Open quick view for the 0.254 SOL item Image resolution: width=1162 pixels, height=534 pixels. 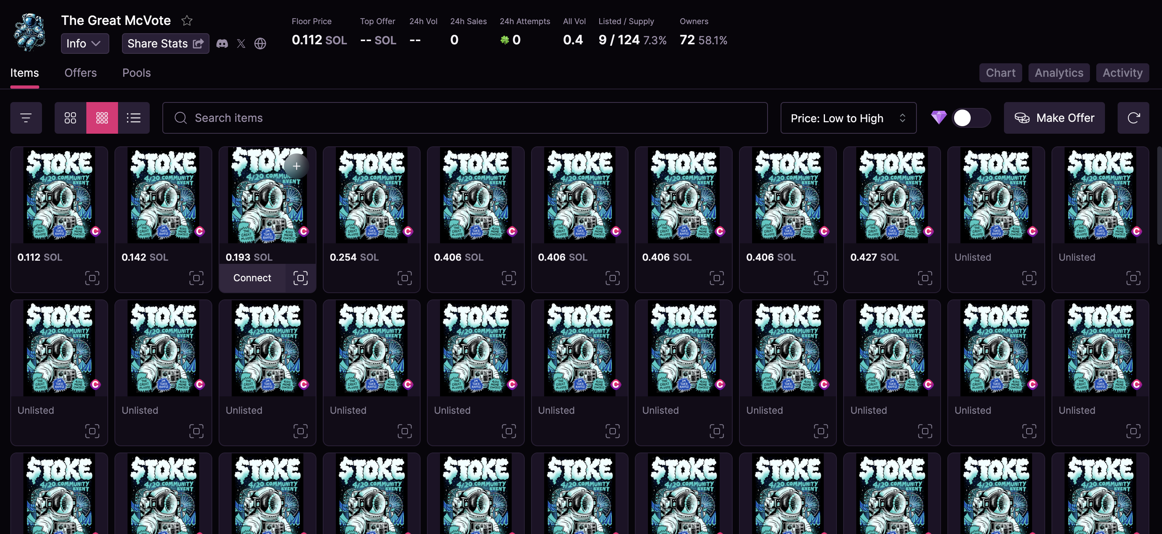click(405, 278)
